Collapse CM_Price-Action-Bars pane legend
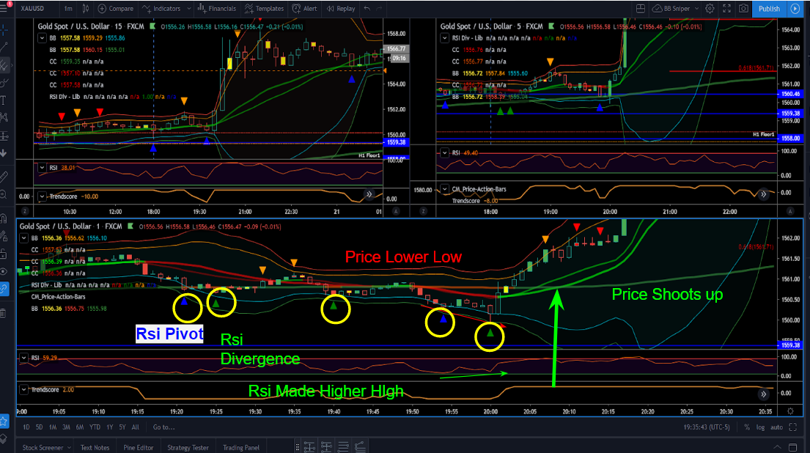This screenshot has width=810, height=453. point(444,189)
